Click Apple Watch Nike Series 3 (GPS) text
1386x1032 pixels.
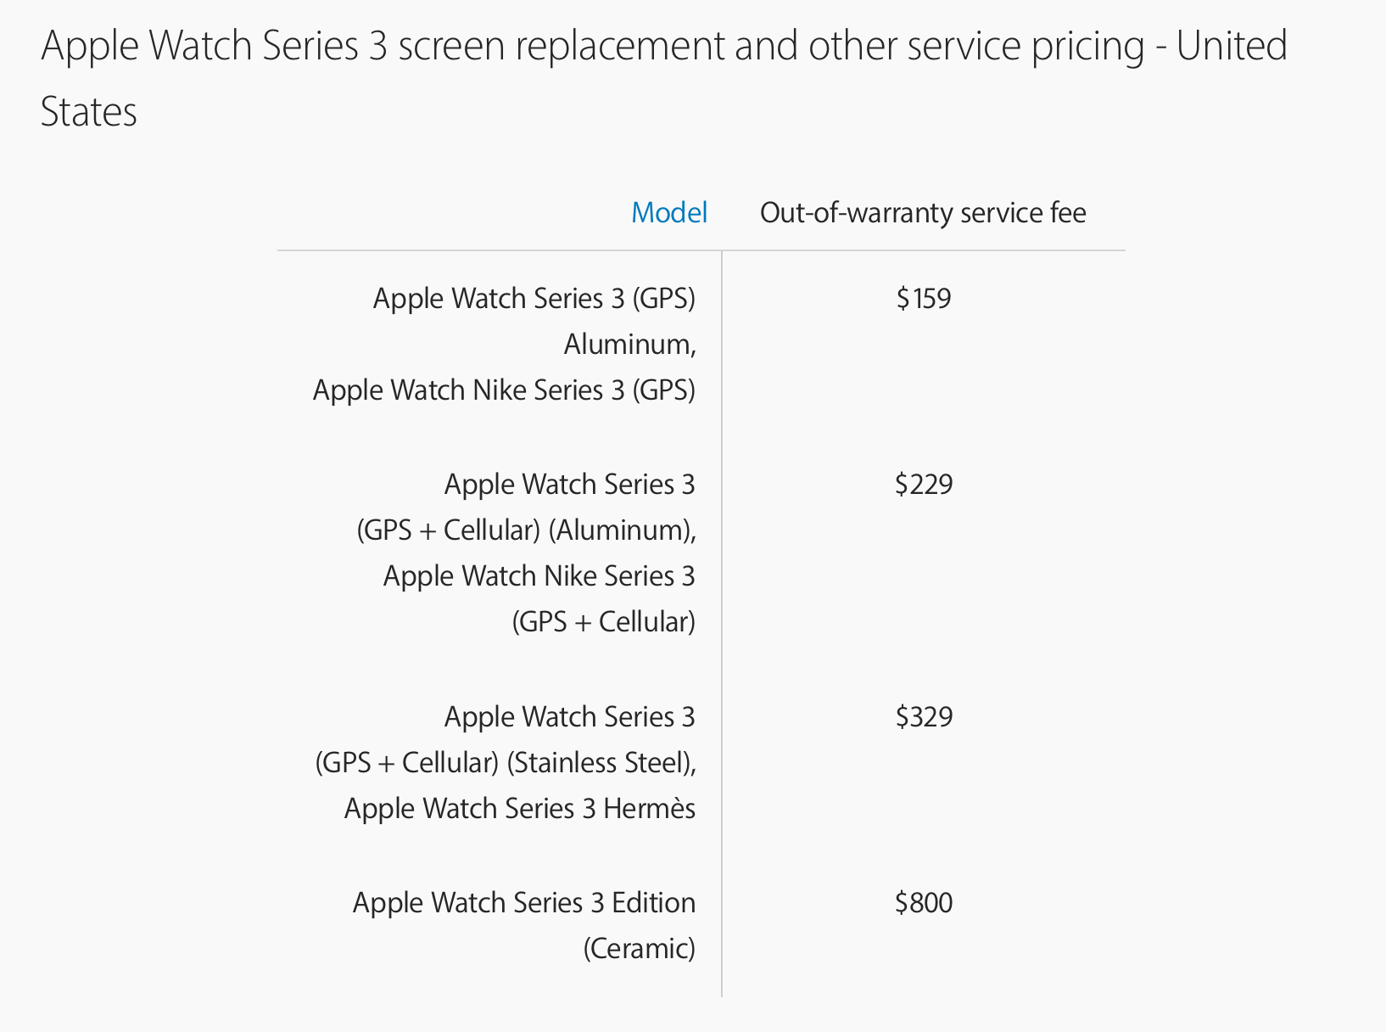pos(504,390)
